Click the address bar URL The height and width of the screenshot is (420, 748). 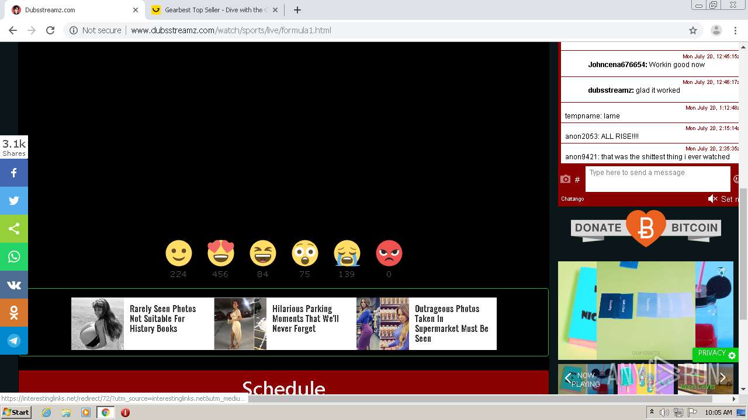(x=231, y=30)
